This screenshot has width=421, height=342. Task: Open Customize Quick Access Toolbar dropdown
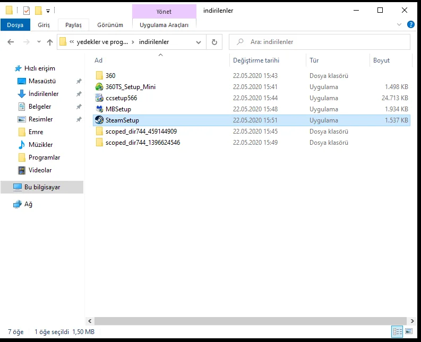[48, 11]
